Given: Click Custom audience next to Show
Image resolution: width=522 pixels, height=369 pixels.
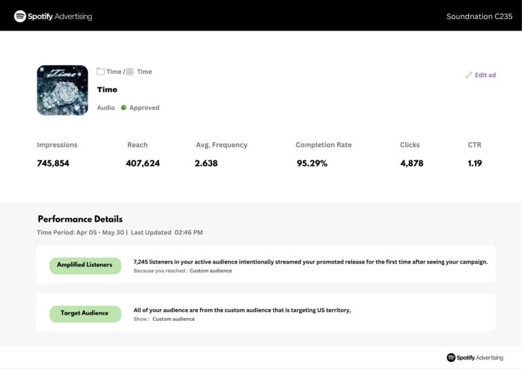Looking at the screenshot, I should pyautogui.click(x=173, y=319).
